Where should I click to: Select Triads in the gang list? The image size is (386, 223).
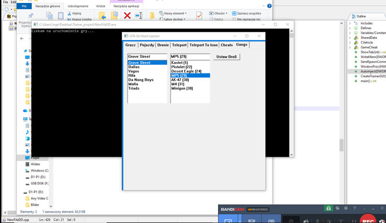(x=147, y=88)
